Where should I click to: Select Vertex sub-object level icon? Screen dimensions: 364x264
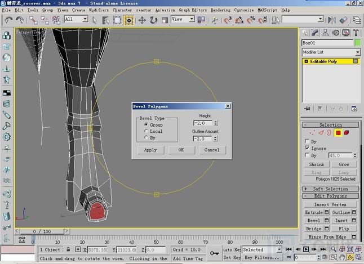click(312, 133)
